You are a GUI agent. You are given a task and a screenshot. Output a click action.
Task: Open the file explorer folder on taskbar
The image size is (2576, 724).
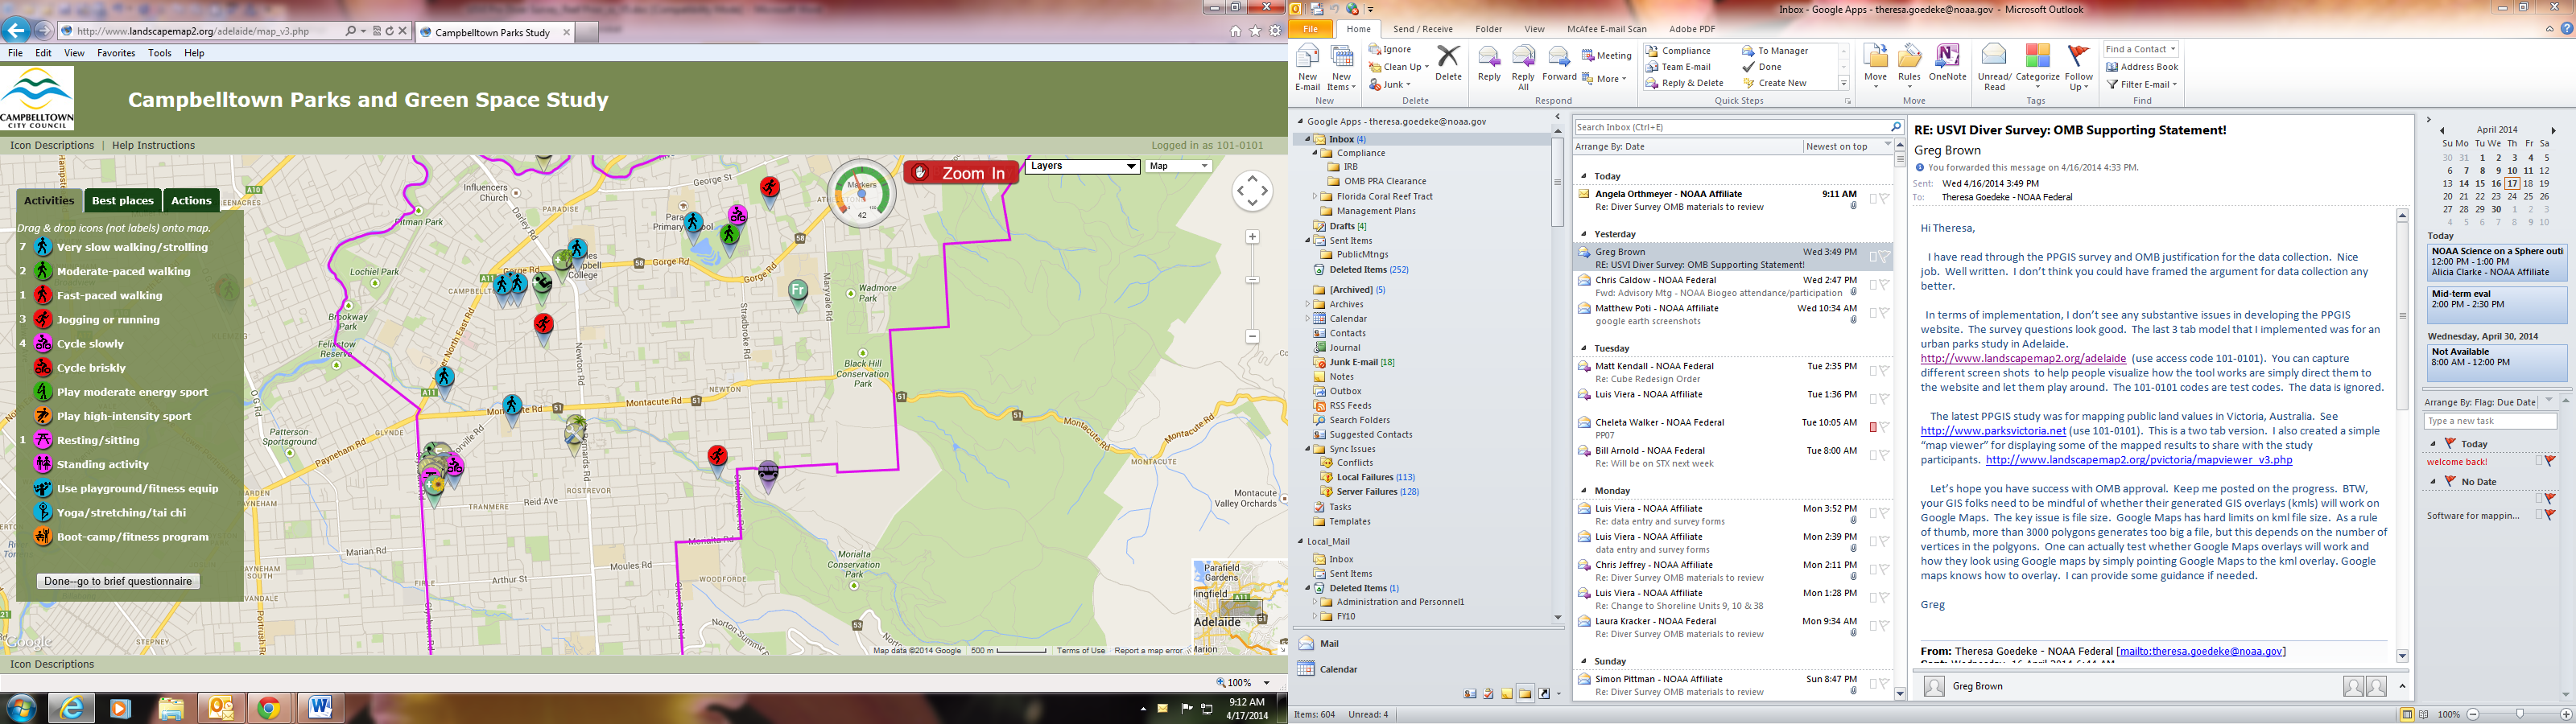coord(171,708)
